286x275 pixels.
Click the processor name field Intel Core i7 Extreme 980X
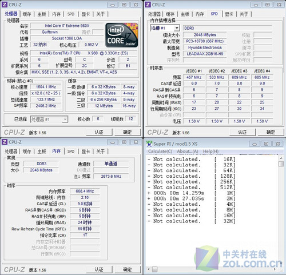coord(67,26)
